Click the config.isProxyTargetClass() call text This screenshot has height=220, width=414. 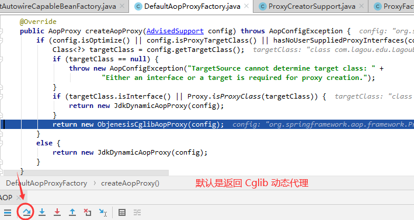point(201,40)
